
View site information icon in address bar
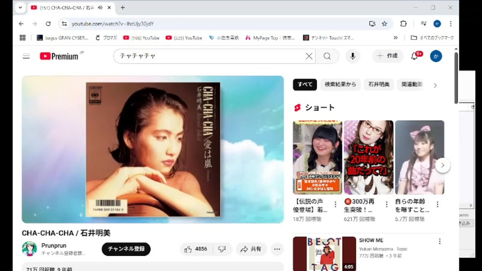coord(64,24)
